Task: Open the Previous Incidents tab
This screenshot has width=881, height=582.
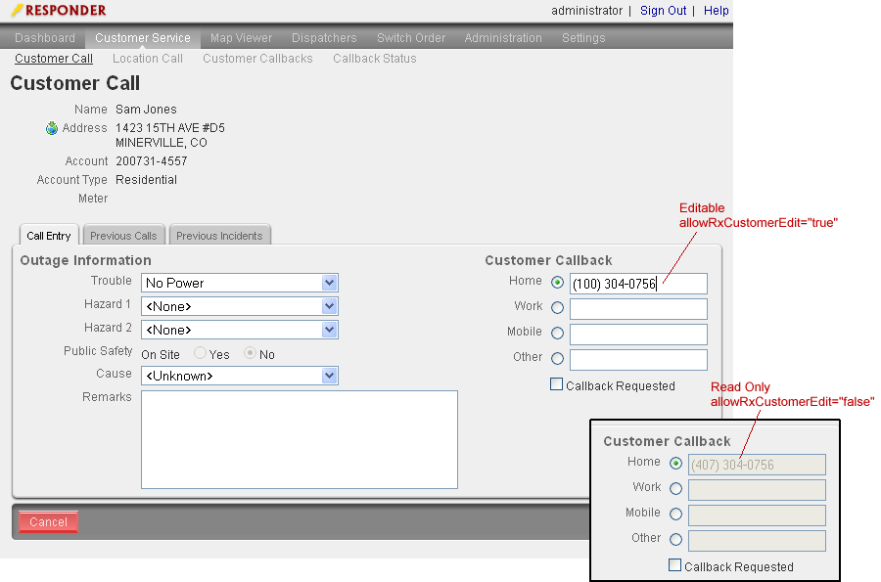Action: (219, 236)
